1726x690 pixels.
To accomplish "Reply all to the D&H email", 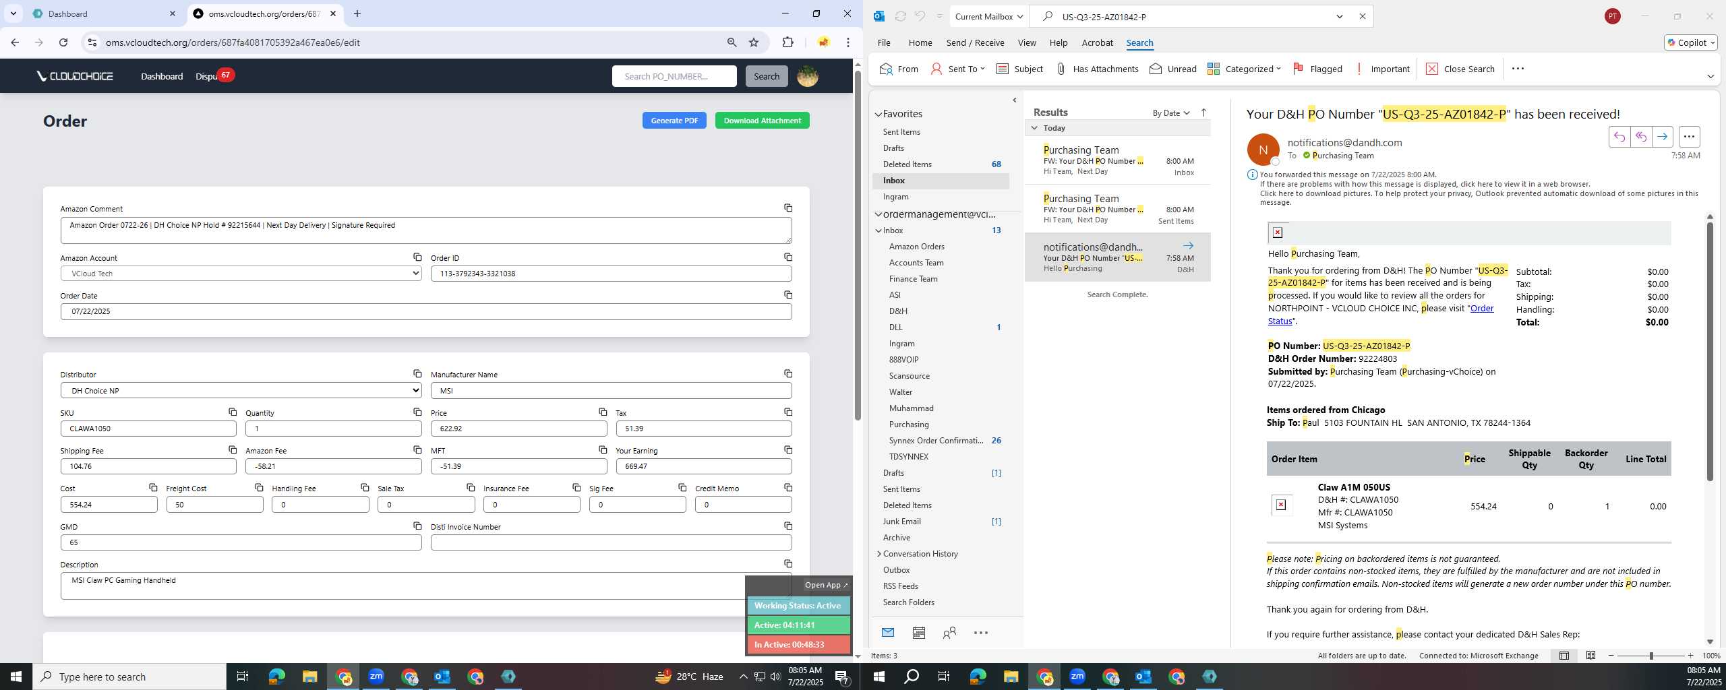I will [x=1640, y=137].
